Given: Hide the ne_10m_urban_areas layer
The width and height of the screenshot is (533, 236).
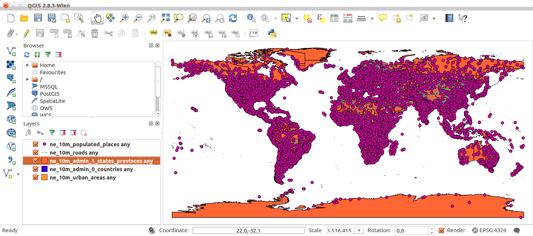Looking at the screenshot, I should click(x=35, y=177).
